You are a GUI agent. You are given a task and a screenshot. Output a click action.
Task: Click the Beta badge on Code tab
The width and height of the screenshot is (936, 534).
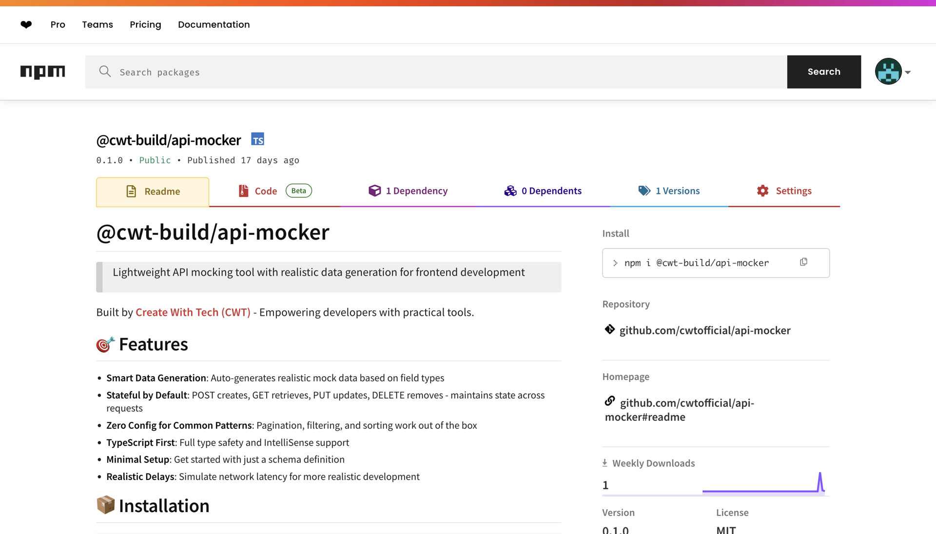pos(299,191)
